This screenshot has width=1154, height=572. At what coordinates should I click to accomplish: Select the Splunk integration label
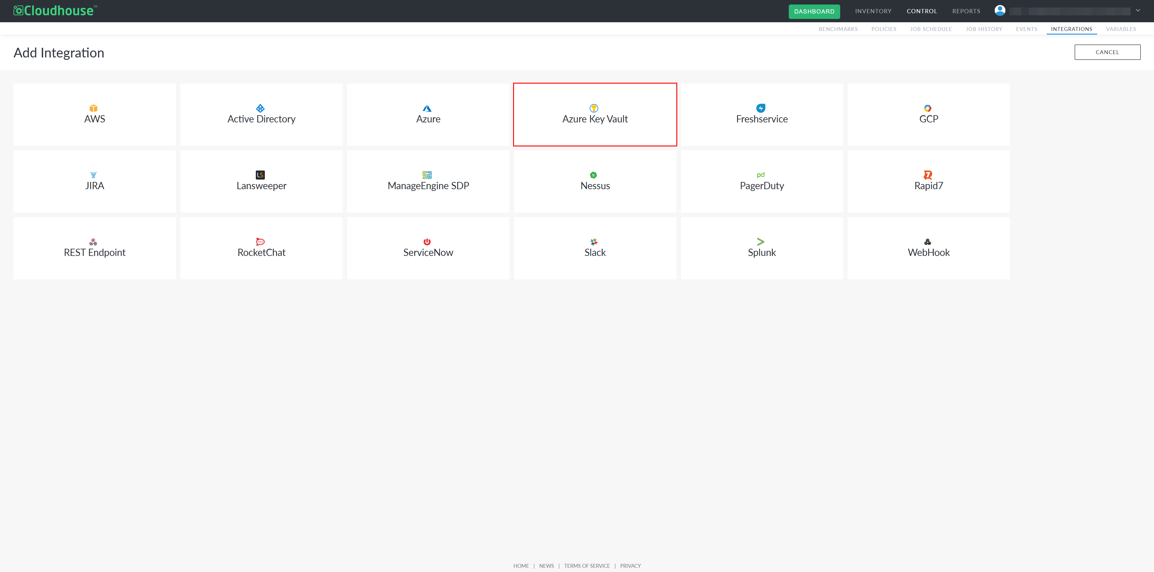[762, 253]
